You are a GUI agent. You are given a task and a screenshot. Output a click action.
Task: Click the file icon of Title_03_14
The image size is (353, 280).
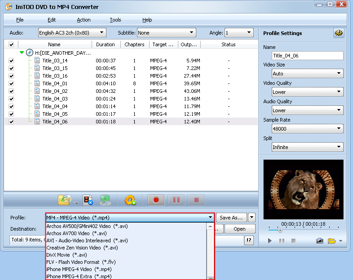(37, 61)
